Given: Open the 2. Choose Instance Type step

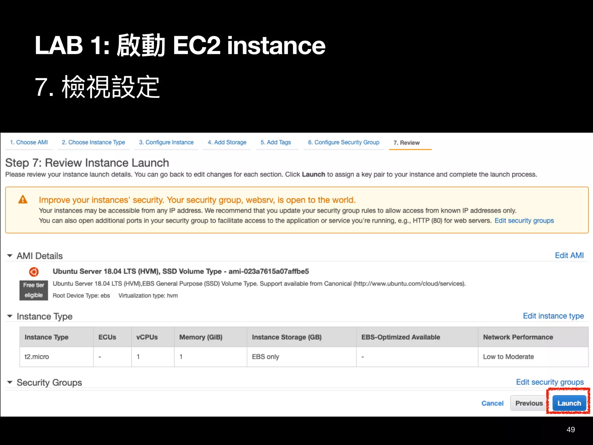Looking at the screenshot, I should click(x=93, y=142).
